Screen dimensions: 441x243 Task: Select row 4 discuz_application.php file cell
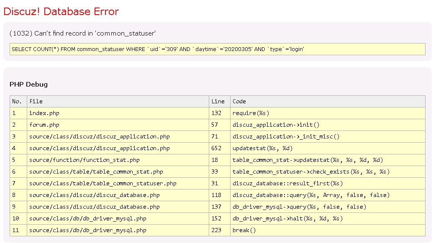(x=118, y=148)
